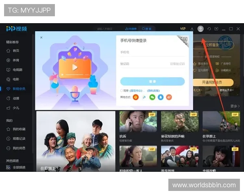Open the 少儿 kids channel
244x195 pixels.
click(x=13, y=108)
